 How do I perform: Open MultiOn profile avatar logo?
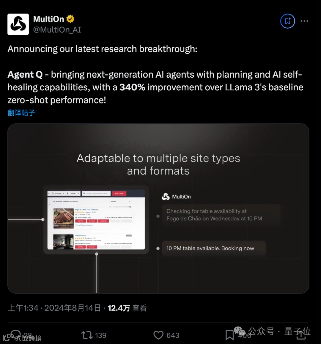[x=18, y=24]
